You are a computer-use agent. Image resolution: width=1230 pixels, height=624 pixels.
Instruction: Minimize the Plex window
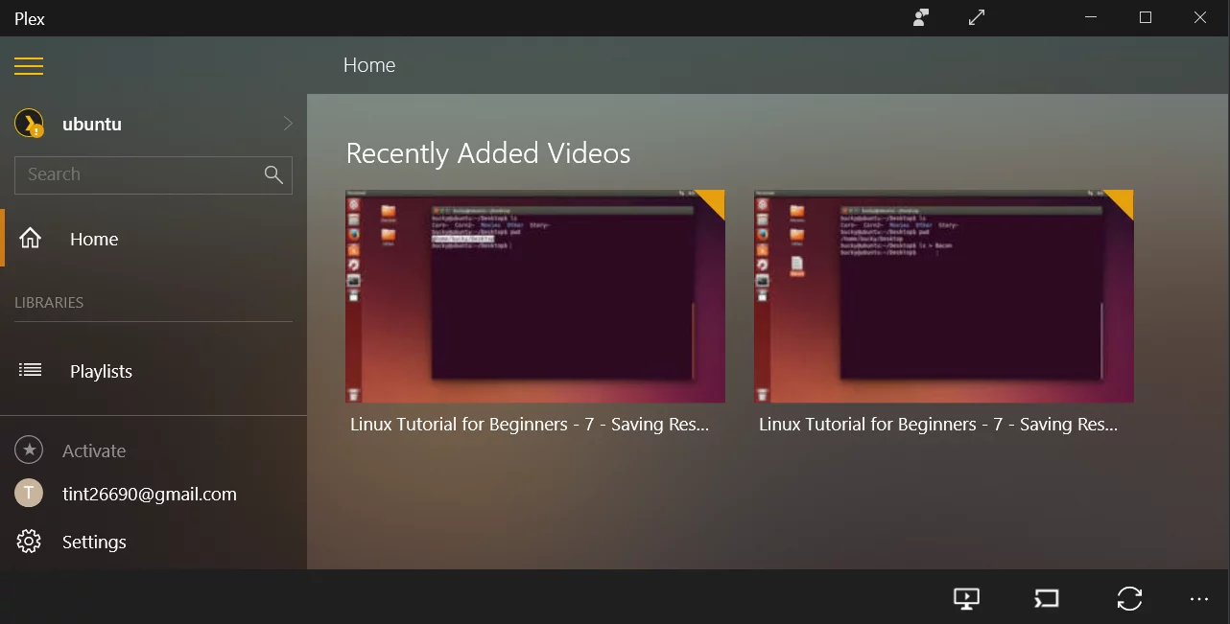point(1091,17)
